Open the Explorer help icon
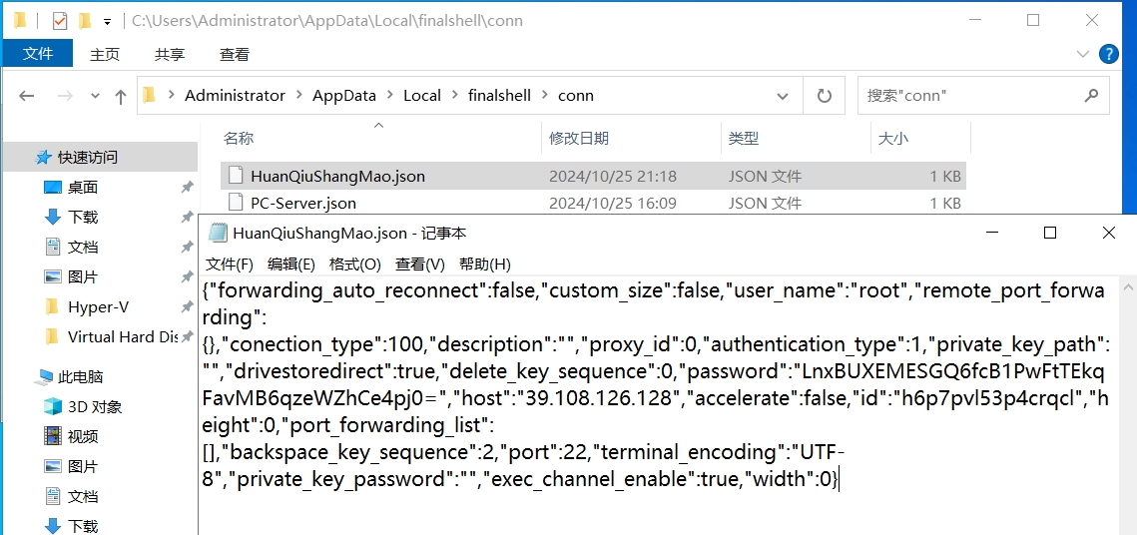Viewport: 1137px width, 535px height. pos(1109,54)
